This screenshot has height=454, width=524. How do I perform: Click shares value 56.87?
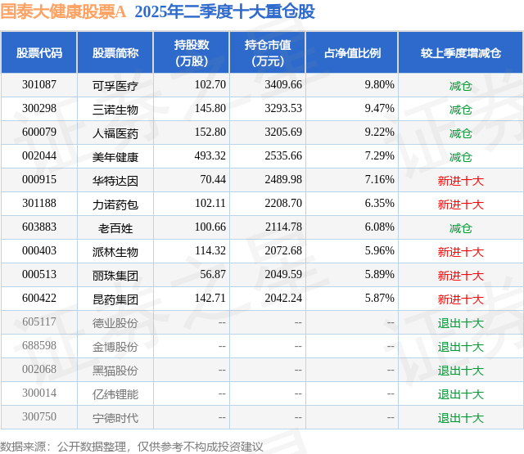tap(213, 274)
